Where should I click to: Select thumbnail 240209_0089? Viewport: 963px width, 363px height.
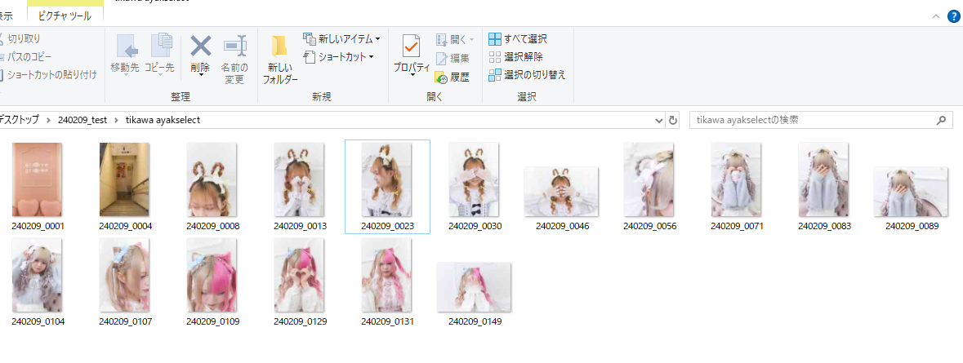point(912,192)
